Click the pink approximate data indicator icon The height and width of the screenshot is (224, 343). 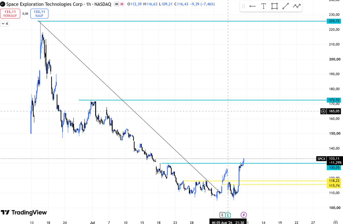pos(122,4)
